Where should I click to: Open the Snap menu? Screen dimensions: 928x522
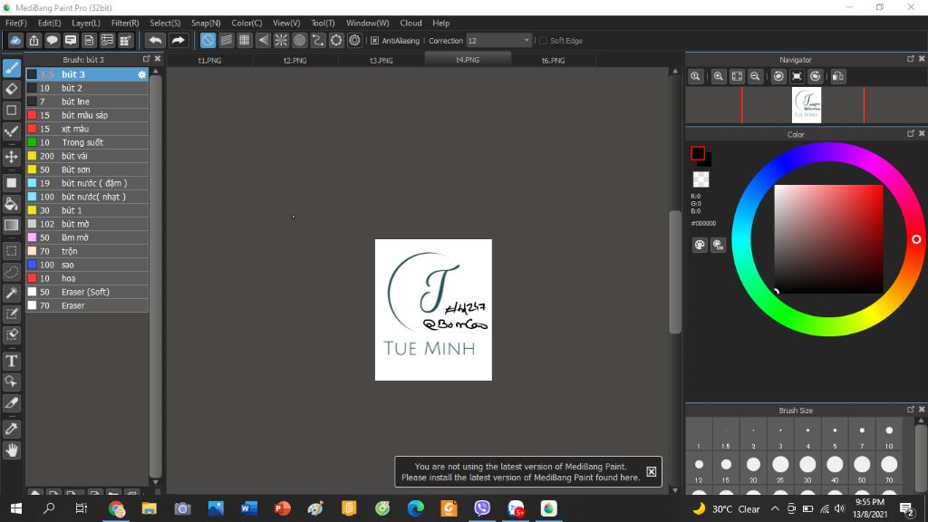[x=206, y=23]
